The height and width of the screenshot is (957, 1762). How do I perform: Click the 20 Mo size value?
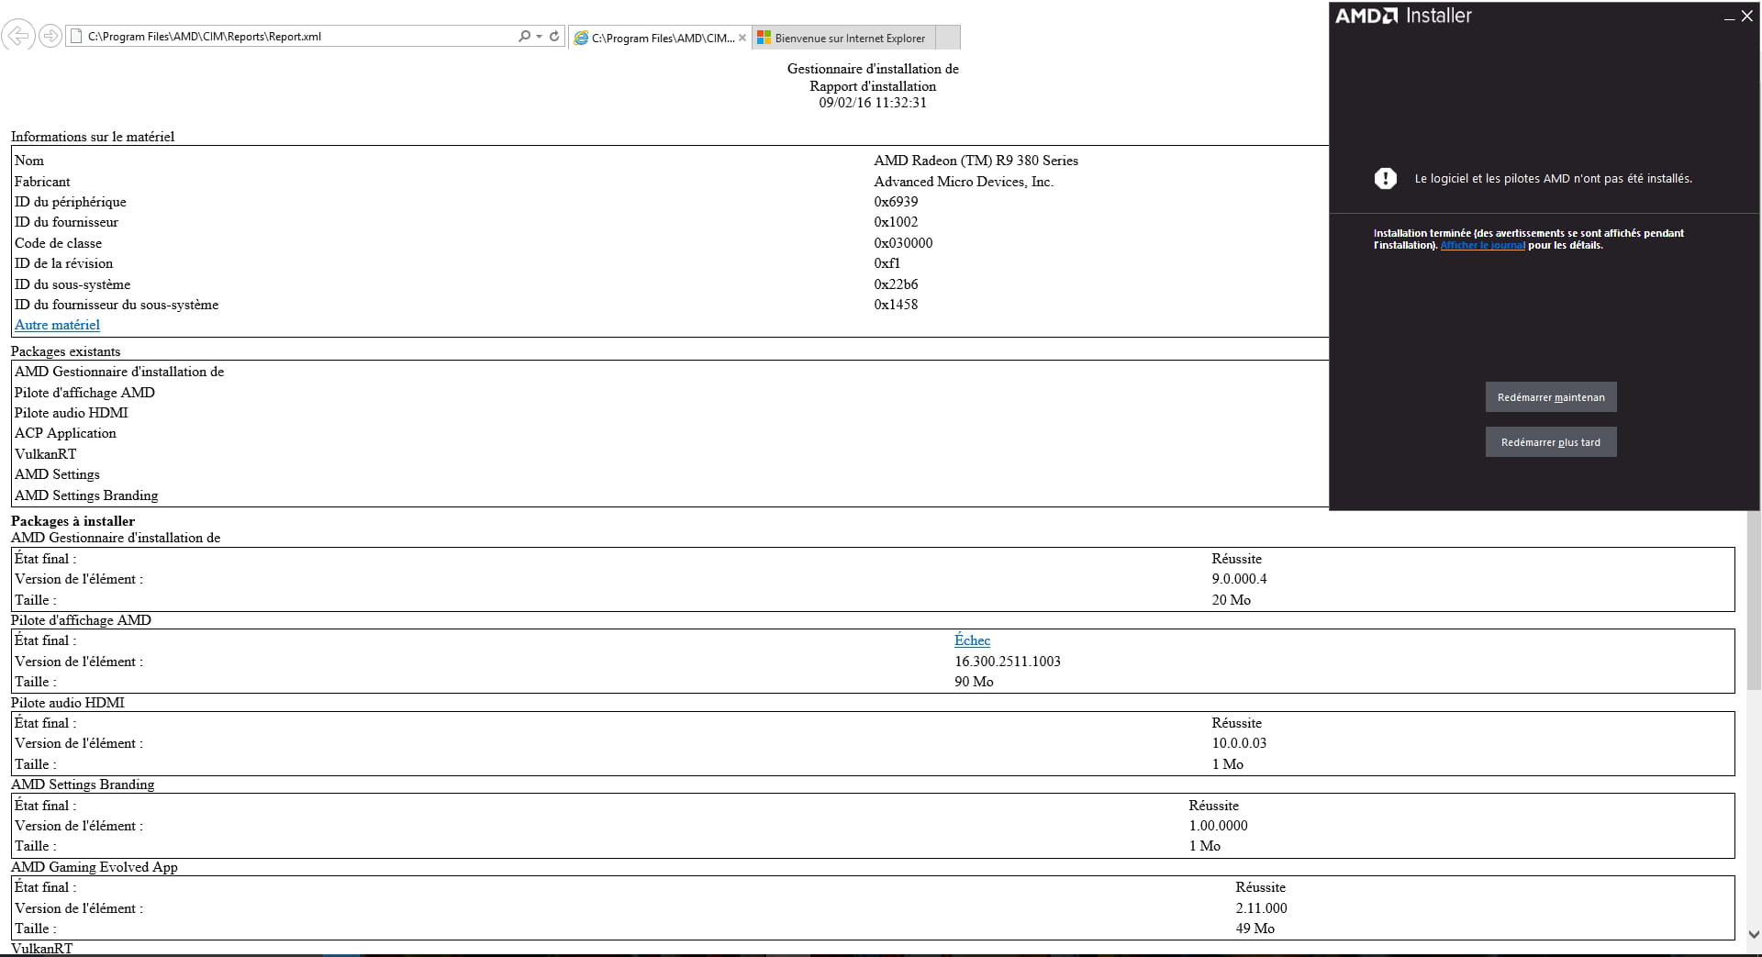tap(1231, 600)
